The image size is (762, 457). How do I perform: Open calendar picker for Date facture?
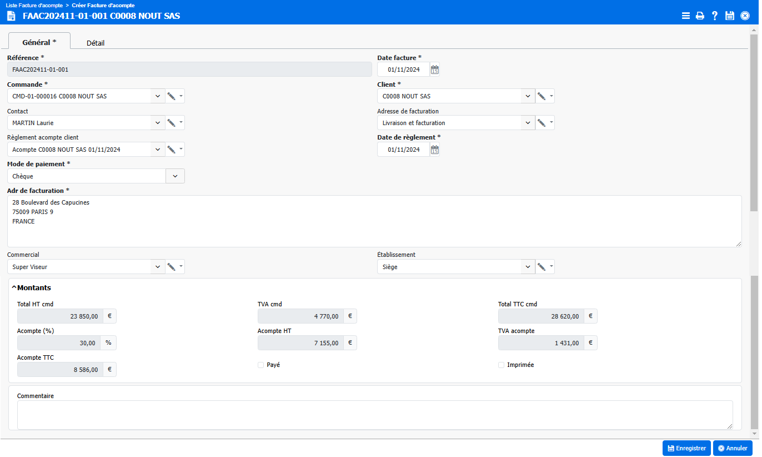435,69
